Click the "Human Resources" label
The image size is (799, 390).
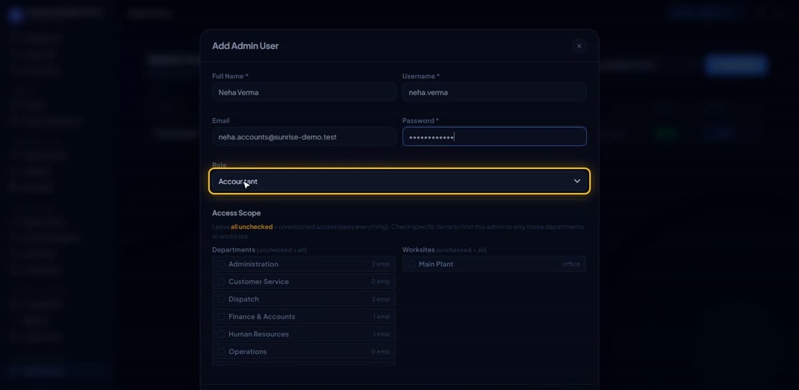coord(258,334)
